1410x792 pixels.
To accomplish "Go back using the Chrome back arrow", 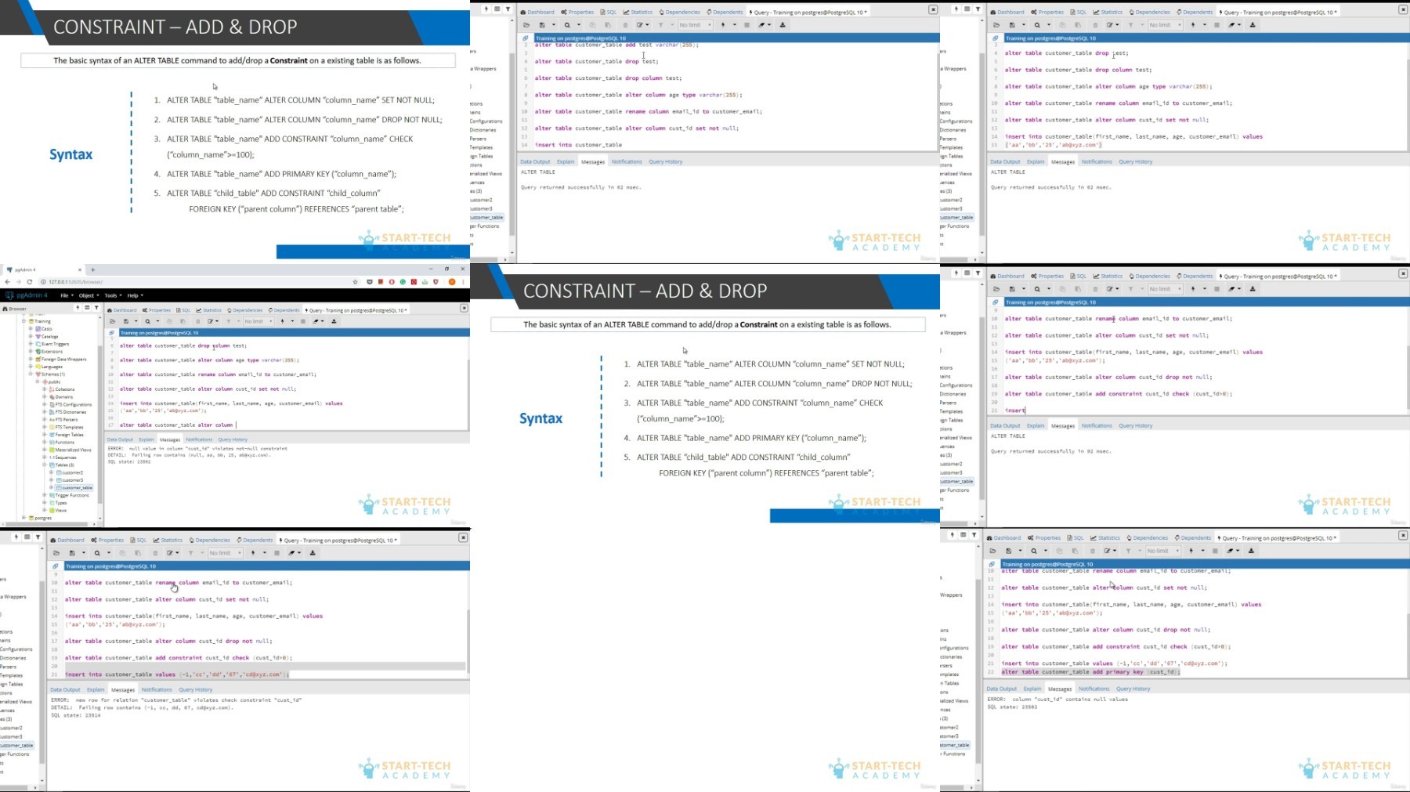I will pos(8,282).
